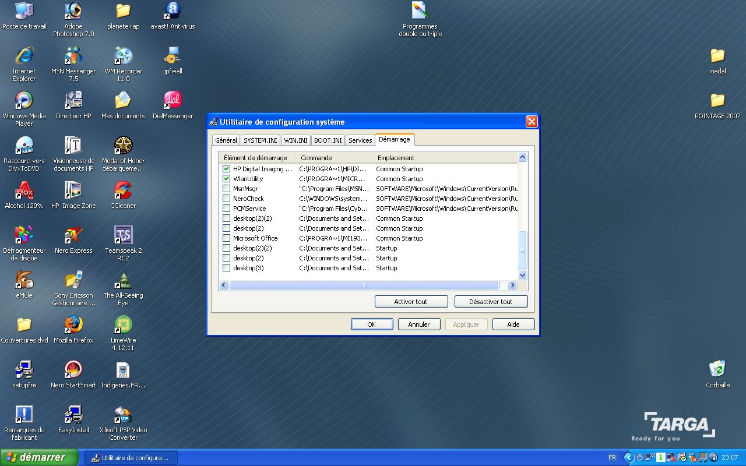Select the Teamspeak 2 RC2 icon
746x466 pixels.
(123, 243)
